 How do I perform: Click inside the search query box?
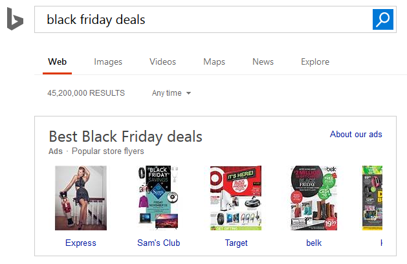[x=201, y=19]
